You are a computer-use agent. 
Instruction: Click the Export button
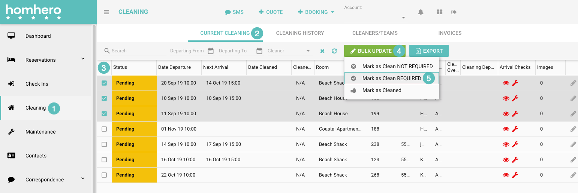pos(429,51)
